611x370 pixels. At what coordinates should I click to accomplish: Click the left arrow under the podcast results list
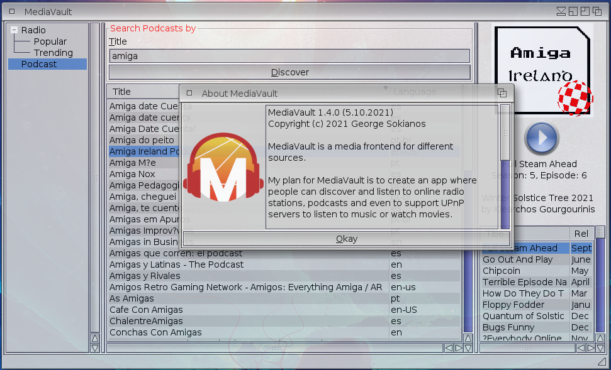(x=449, y=348)
